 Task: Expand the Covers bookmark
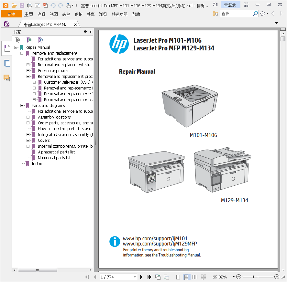click(x=28, y=141)
